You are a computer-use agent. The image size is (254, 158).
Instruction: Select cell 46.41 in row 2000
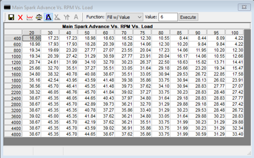point(68,86)
